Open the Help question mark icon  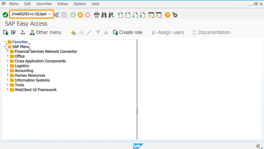coord(168,15)
